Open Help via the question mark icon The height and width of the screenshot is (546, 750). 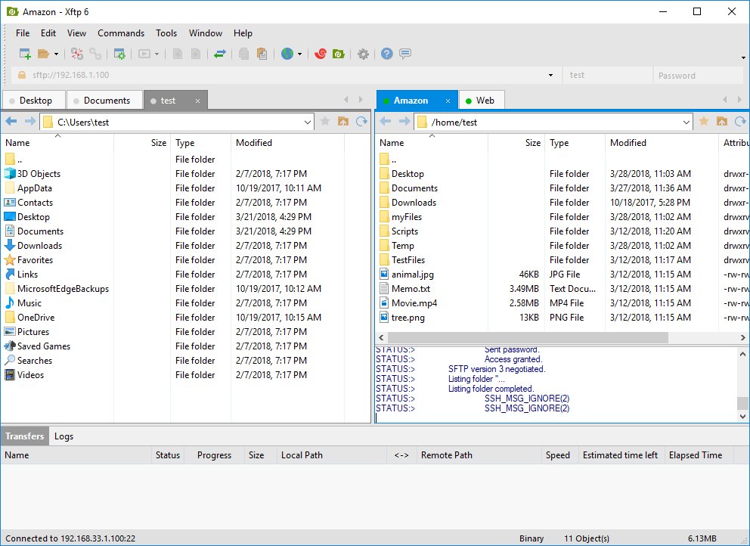point(386,54)
